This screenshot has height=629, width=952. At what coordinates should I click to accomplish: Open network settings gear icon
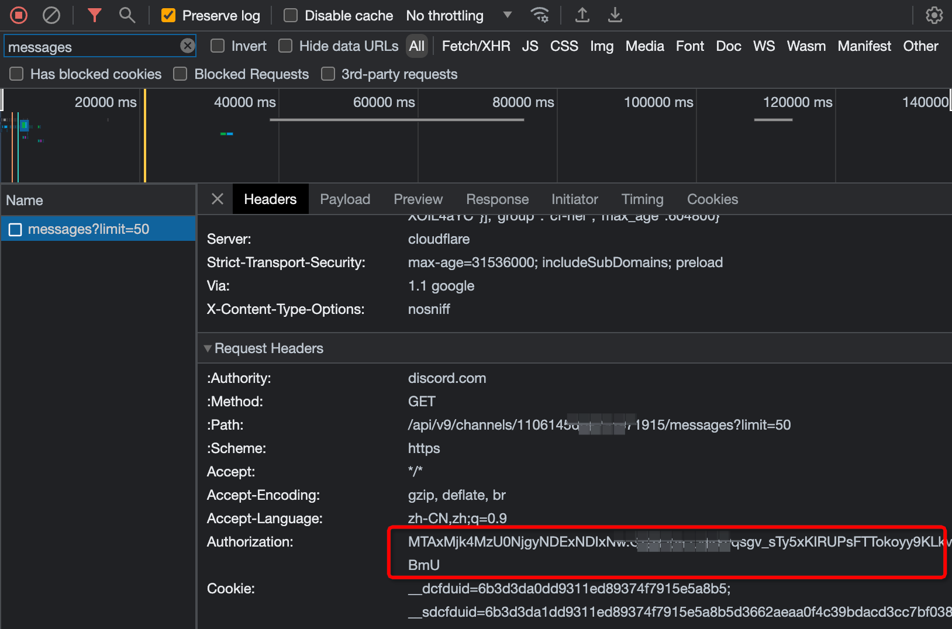click(934, 15)
